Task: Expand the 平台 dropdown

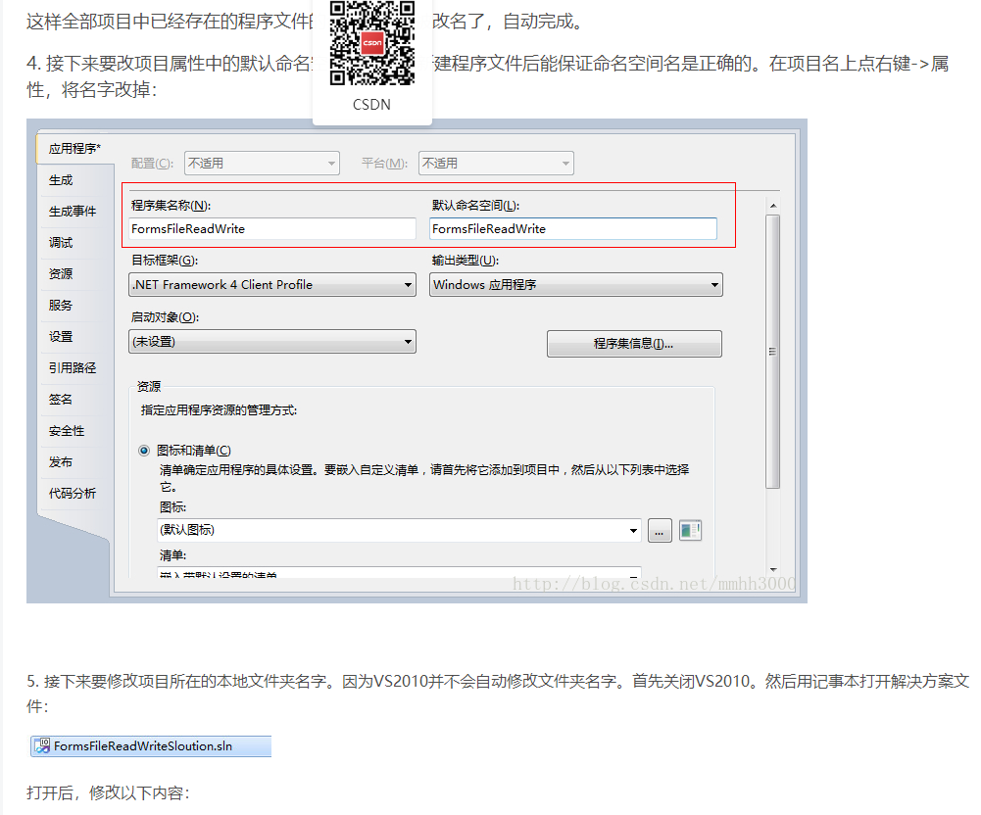Action: (x=496, y=164)
